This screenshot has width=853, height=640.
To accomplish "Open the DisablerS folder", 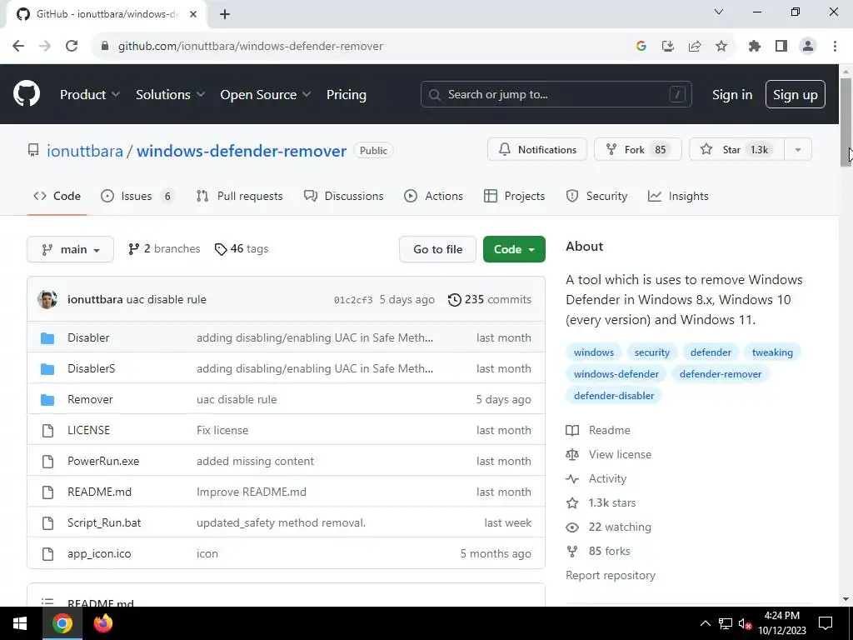I will click(x=92, y=368).
